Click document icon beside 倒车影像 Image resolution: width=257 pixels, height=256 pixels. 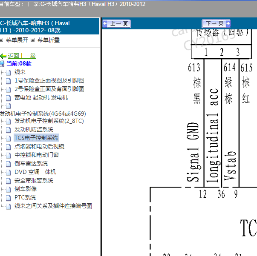[x=9, y=189]
